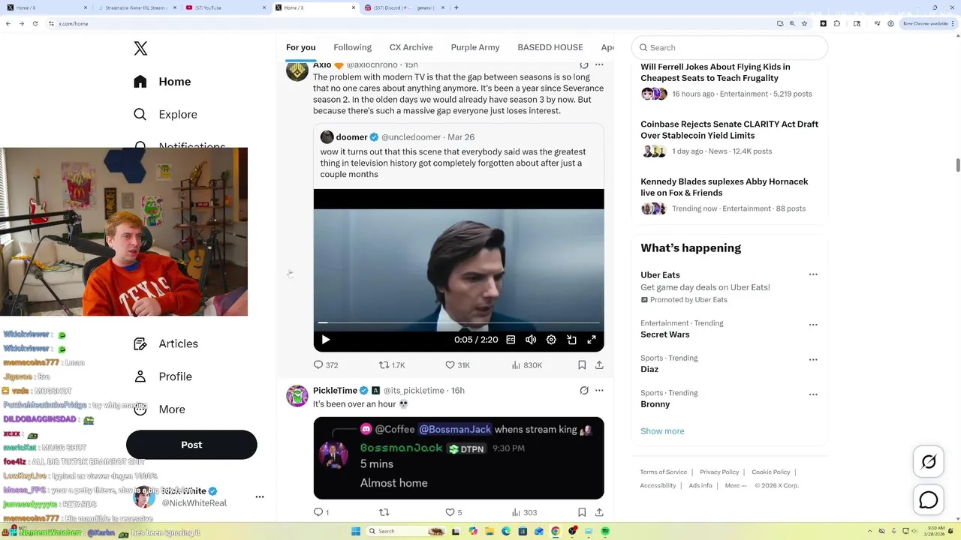Expand footer More options

coord(736,486)
